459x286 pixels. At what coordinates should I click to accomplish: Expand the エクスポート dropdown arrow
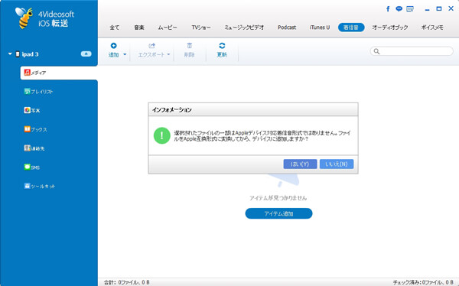pos(168,54)
